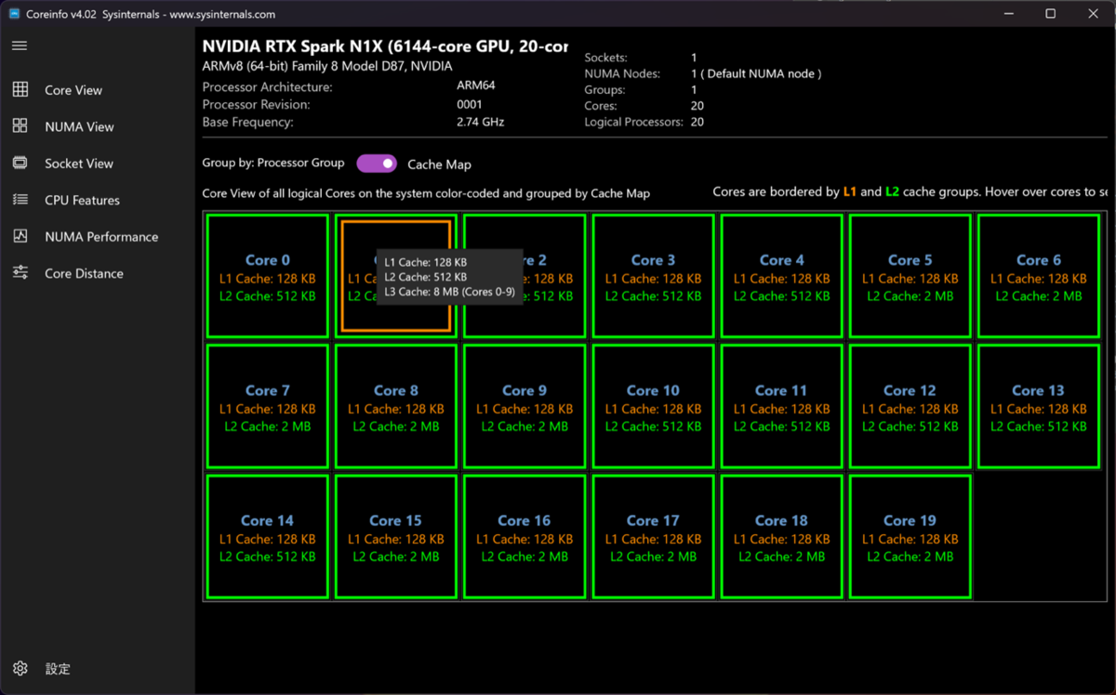Select the Core 6 tile

pos(1038,276)
